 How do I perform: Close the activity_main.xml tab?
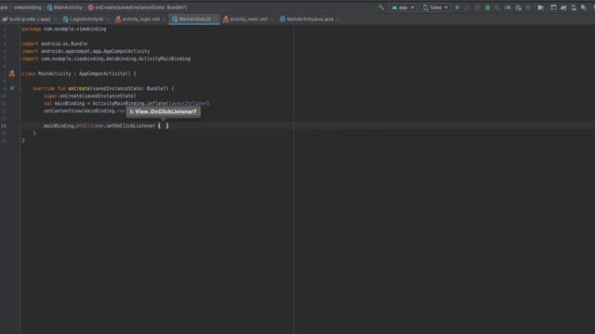tap(272, 19)
